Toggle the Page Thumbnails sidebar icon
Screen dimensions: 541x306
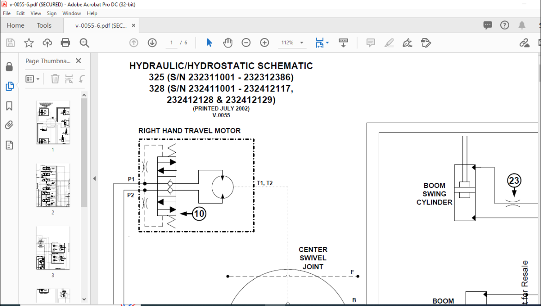[9, 86]
